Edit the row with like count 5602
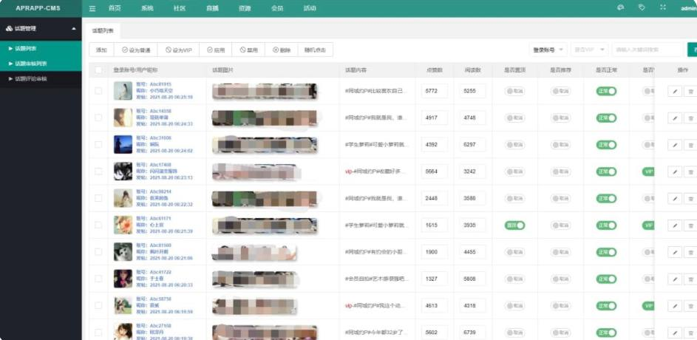The width and height of the screenshot is (697, 340). [675, 333]
